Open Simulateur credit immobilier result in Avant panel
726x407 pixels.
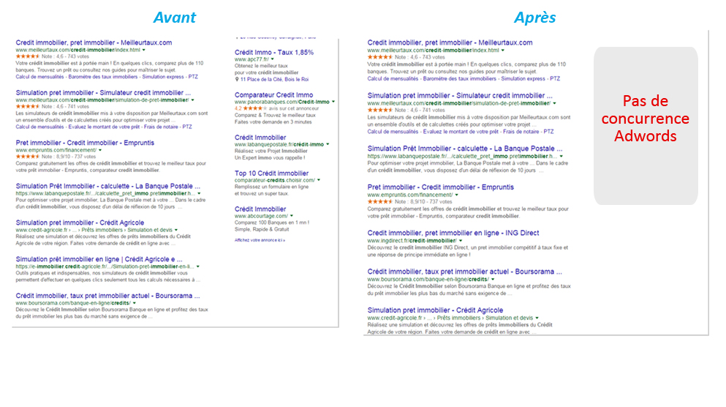point(103,93)
